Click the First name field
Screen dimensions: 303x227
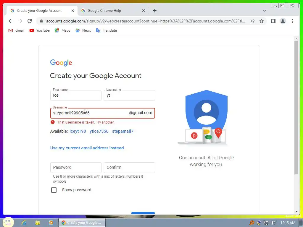pyautogui.click(x=76, y=95)
